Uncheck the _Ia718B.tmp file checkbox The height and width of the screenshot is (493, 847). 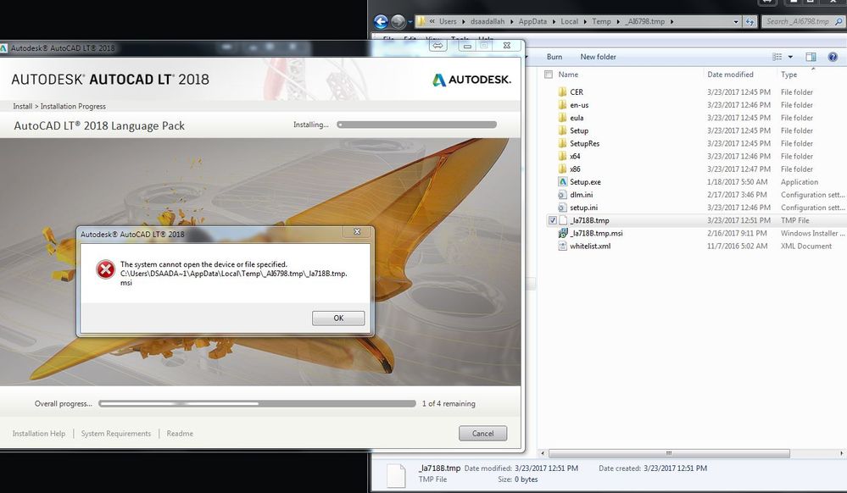click(552, 220)
